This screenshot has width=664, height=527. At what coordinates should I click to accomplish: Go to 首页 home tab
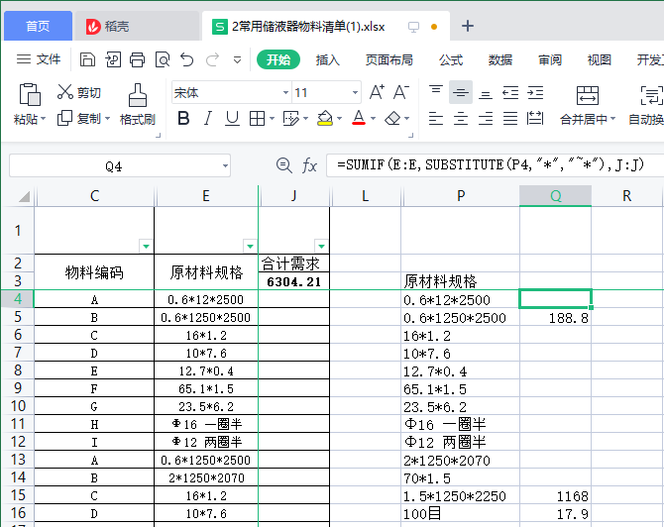coord(38,26)
